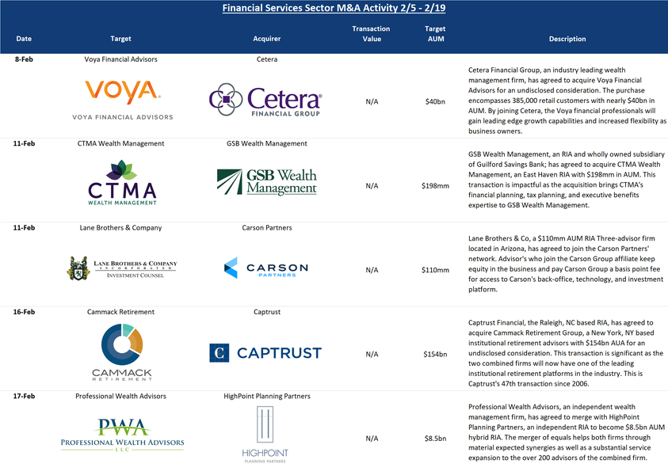The image size is (668, 475).
Task: Click the $8.5bn AUM value
Action: click(x=435, y=439)
